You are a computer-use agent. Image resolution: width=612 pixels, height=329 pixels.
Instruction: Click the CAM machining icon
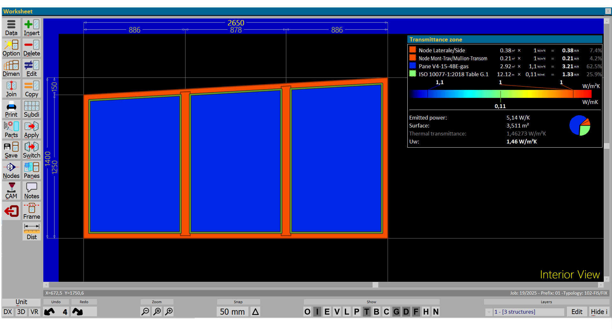click(11, 191)
